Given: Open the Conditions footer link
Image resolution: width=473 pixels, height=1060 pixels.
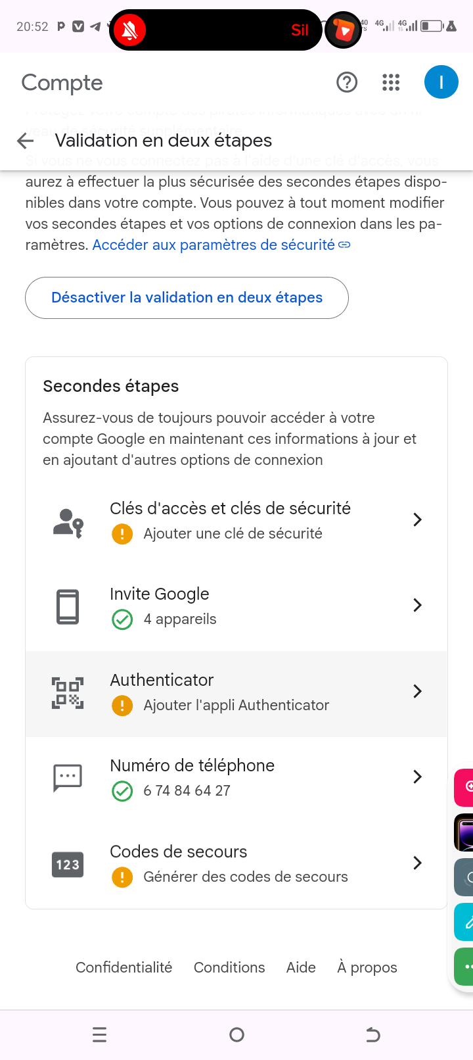Looking at the screenshot, I should tap(229, 967).
